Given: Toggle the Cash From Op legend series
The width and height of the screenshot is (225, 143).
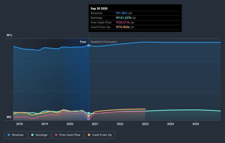Looking at the screenshot, I should pyautogui.click(x=100, y=135).
